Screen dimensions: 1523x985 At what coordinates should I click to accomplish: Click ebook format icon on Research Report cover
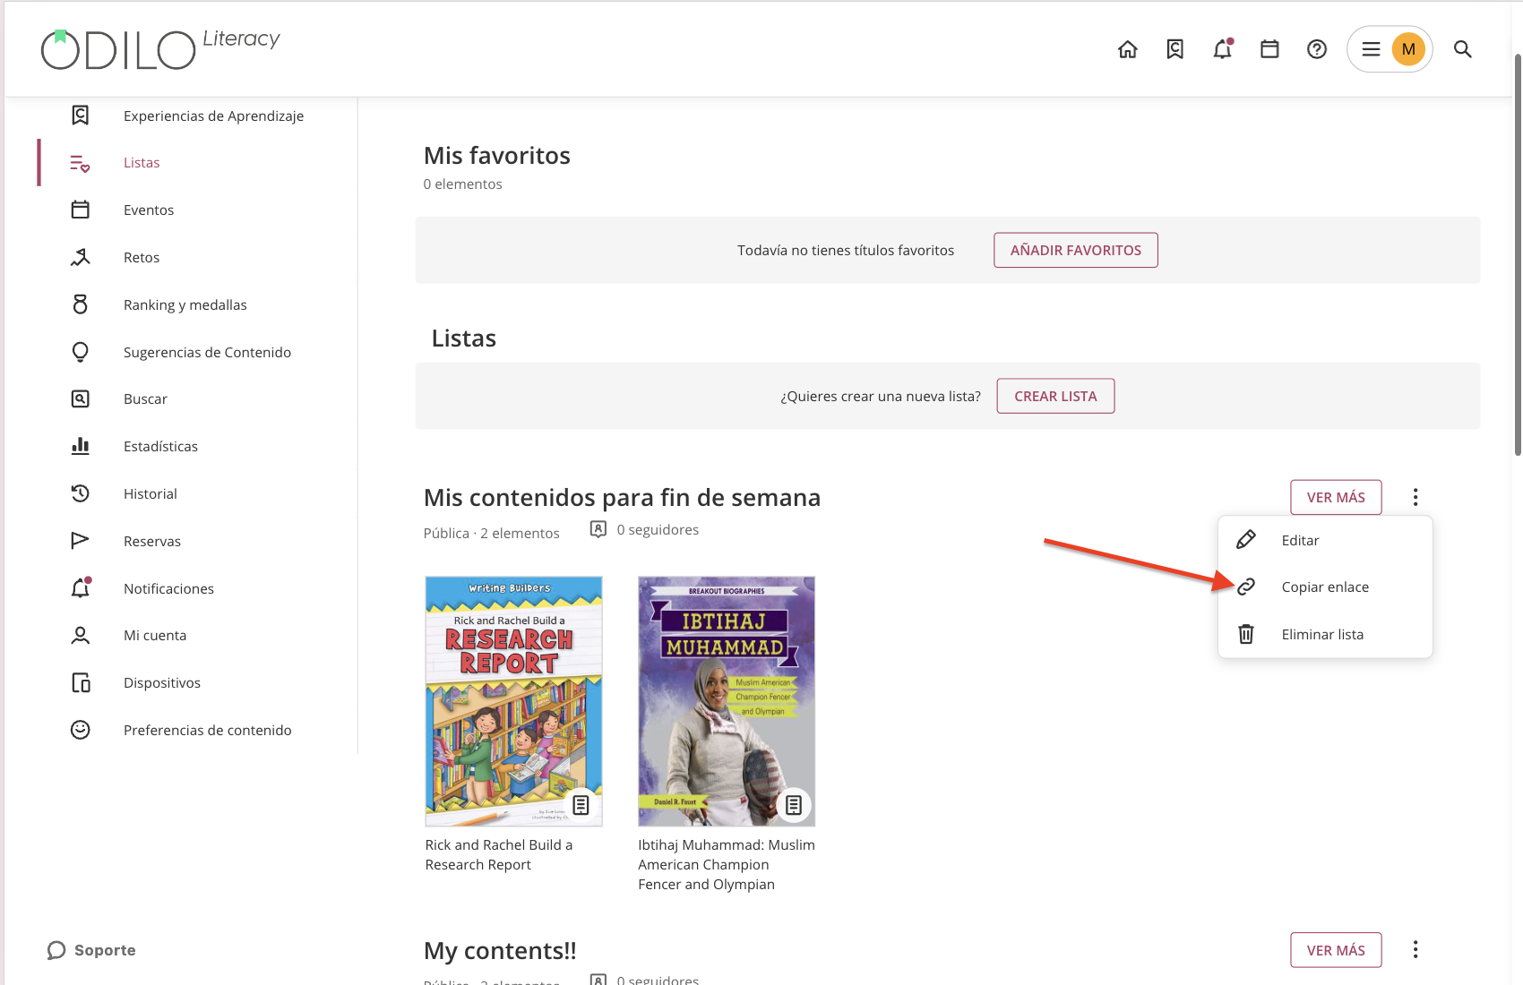581,805
